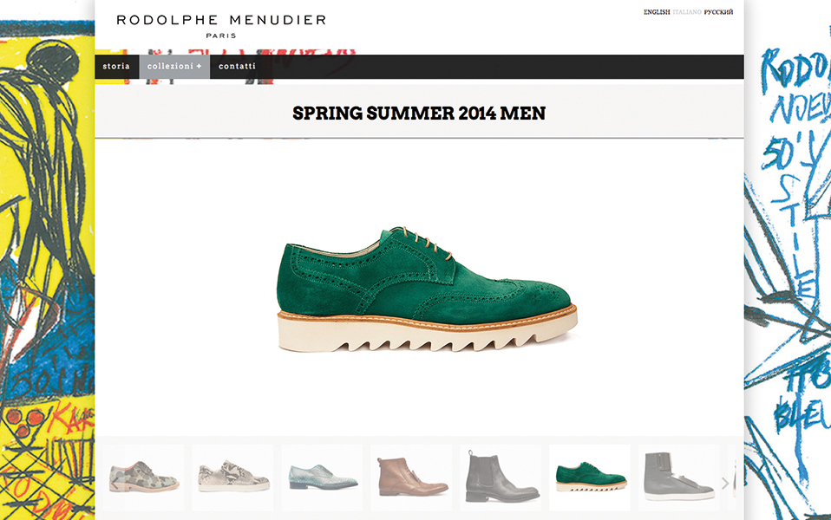
Task: Select the green brogue thumbnail
Action: click(590, 478)
